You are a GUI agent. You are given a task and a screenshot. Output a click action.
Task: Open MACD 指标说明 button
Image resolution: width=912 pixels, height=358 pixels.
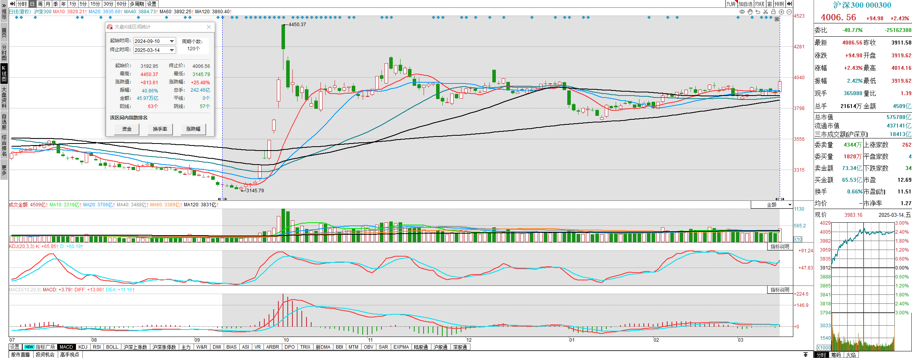780,290
